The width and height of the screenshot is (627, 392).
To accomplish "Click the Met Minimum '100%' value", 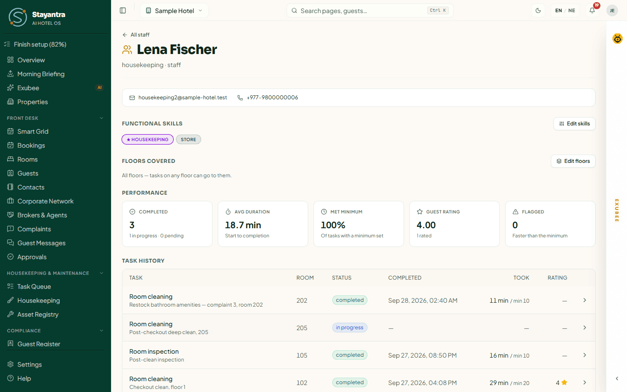I will pos(333,225).
